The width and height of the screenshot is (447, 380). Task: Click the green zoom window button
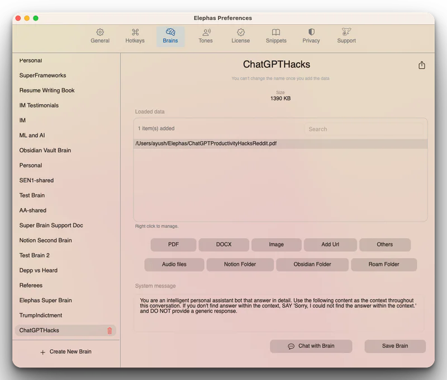(36, 18)
